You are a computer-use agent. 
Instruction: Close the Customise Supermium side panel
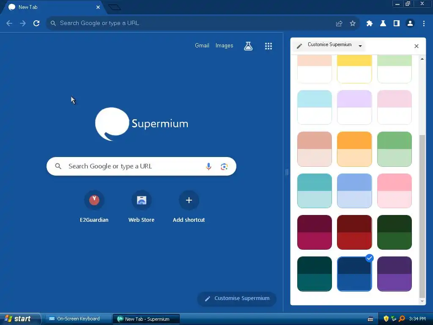click(x=417, y=46)
